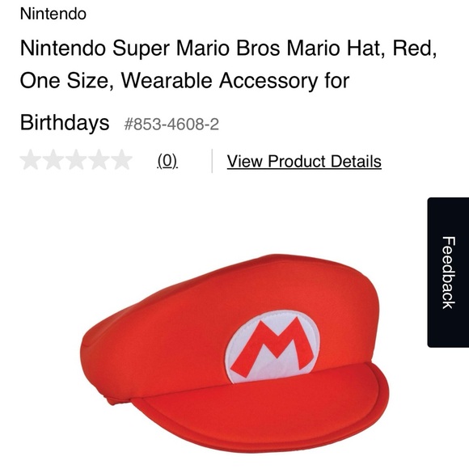This screenshot has width=469, height=469.
Task: Click the Nintendo brand name link
Action: click(53, 14)
